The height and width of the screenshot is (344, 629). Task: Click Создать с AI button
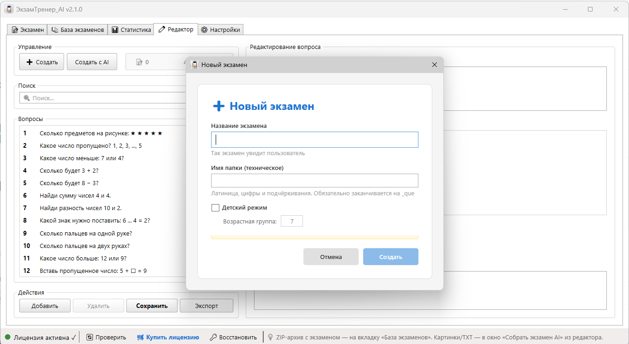click(92, 62)
